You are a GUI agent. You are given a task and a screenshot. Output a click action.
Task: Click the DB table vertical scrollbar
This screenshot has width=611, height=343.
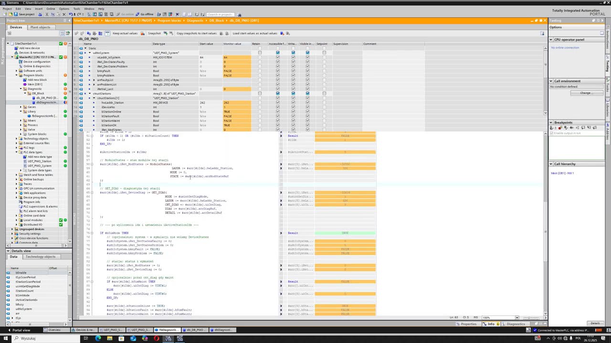click(546, 81)
